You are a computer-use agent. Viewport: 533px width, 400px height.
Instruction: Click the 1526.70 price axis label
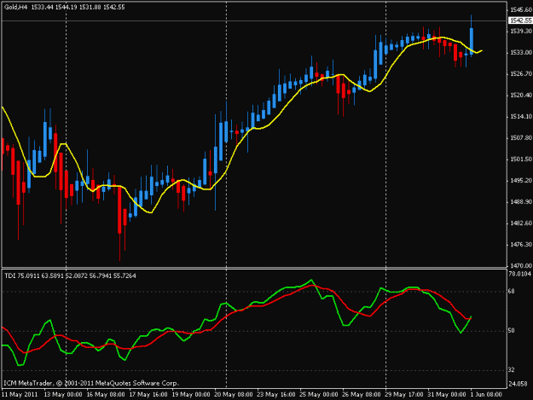click(521, 74)
